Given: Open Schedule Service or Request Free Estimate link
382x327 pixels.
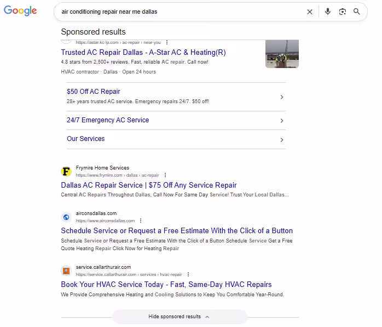Looking at the screenshot, I should point(177,231).
